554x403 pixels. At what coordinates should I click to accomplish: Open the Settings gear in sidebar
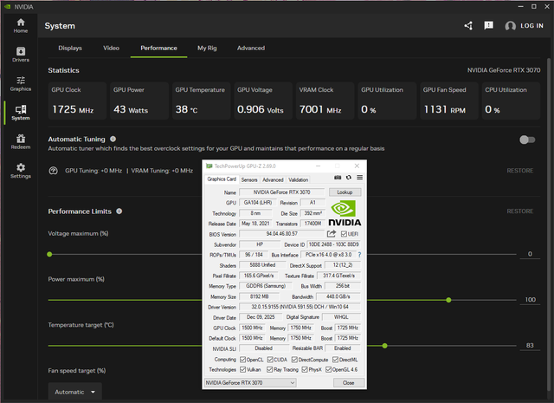coord(21,171)
